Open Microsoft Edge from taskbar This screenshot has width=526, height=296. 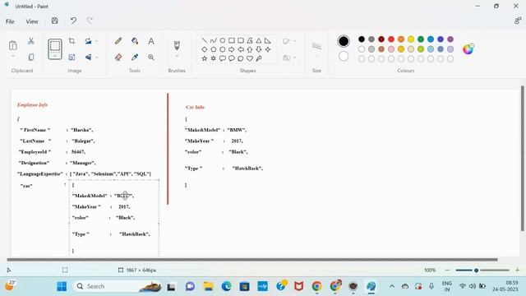click(227, 286)
